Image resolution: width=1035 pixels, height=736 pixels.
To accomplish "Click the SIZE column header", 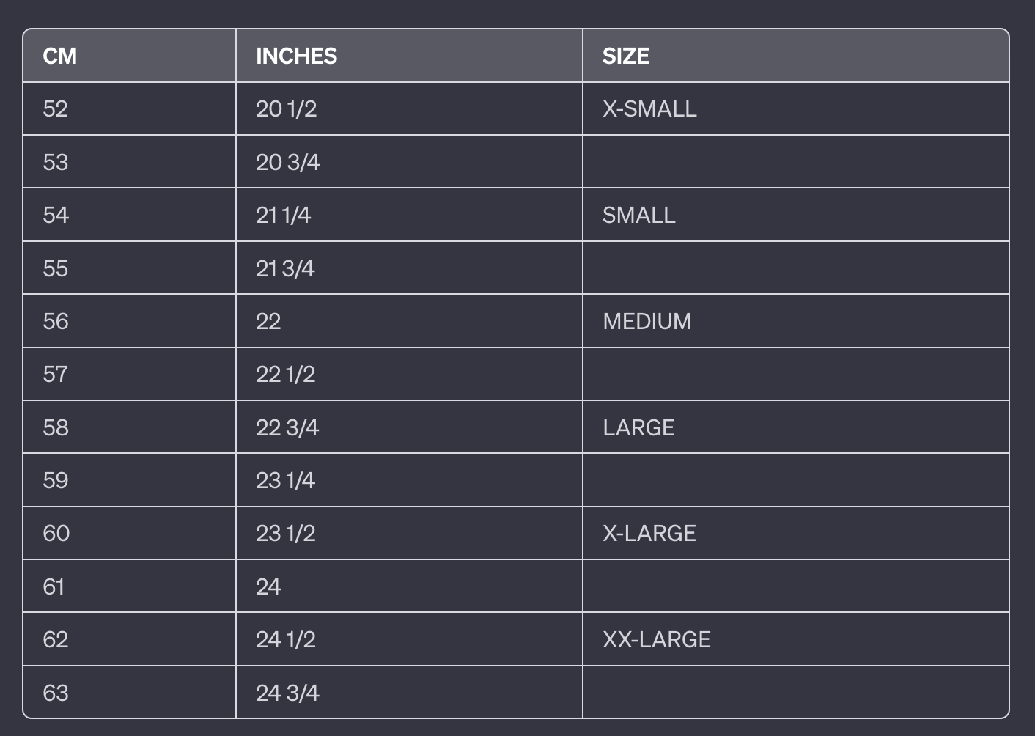I will tap(626, 56).
